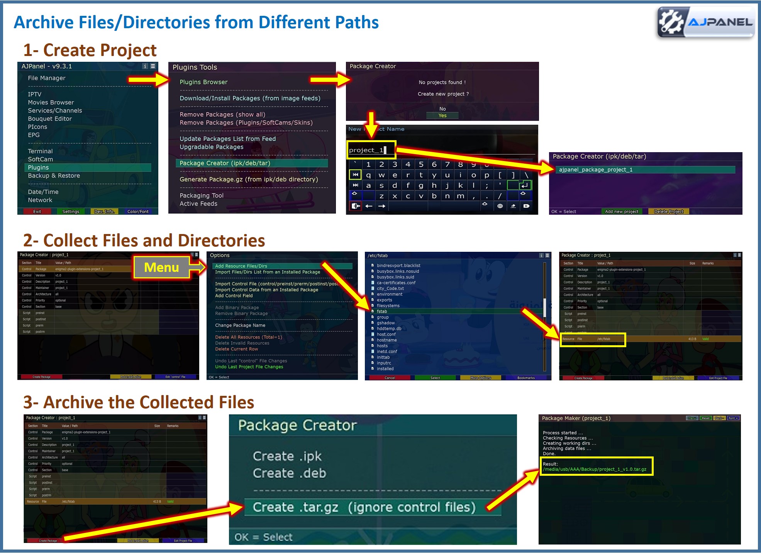Click the left arrow cursor key

pyautogui.click(x=369, y=206)
